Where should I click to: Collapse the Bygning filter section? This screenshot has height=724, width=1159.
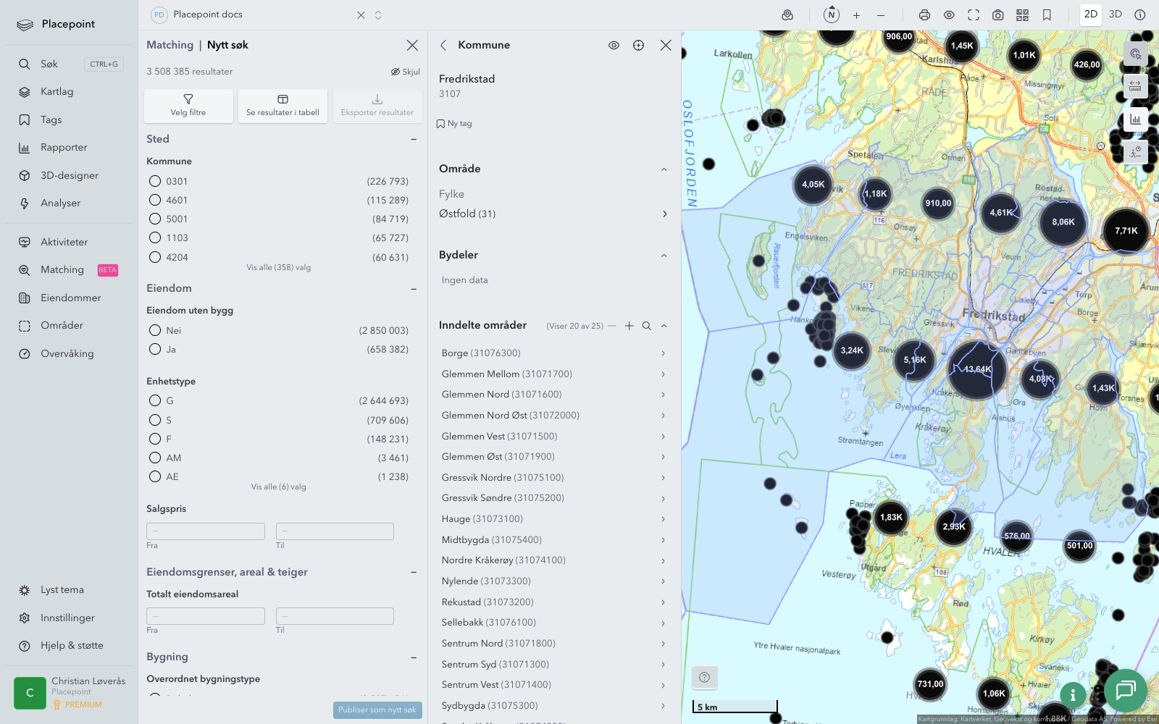(x=414, y=657)
